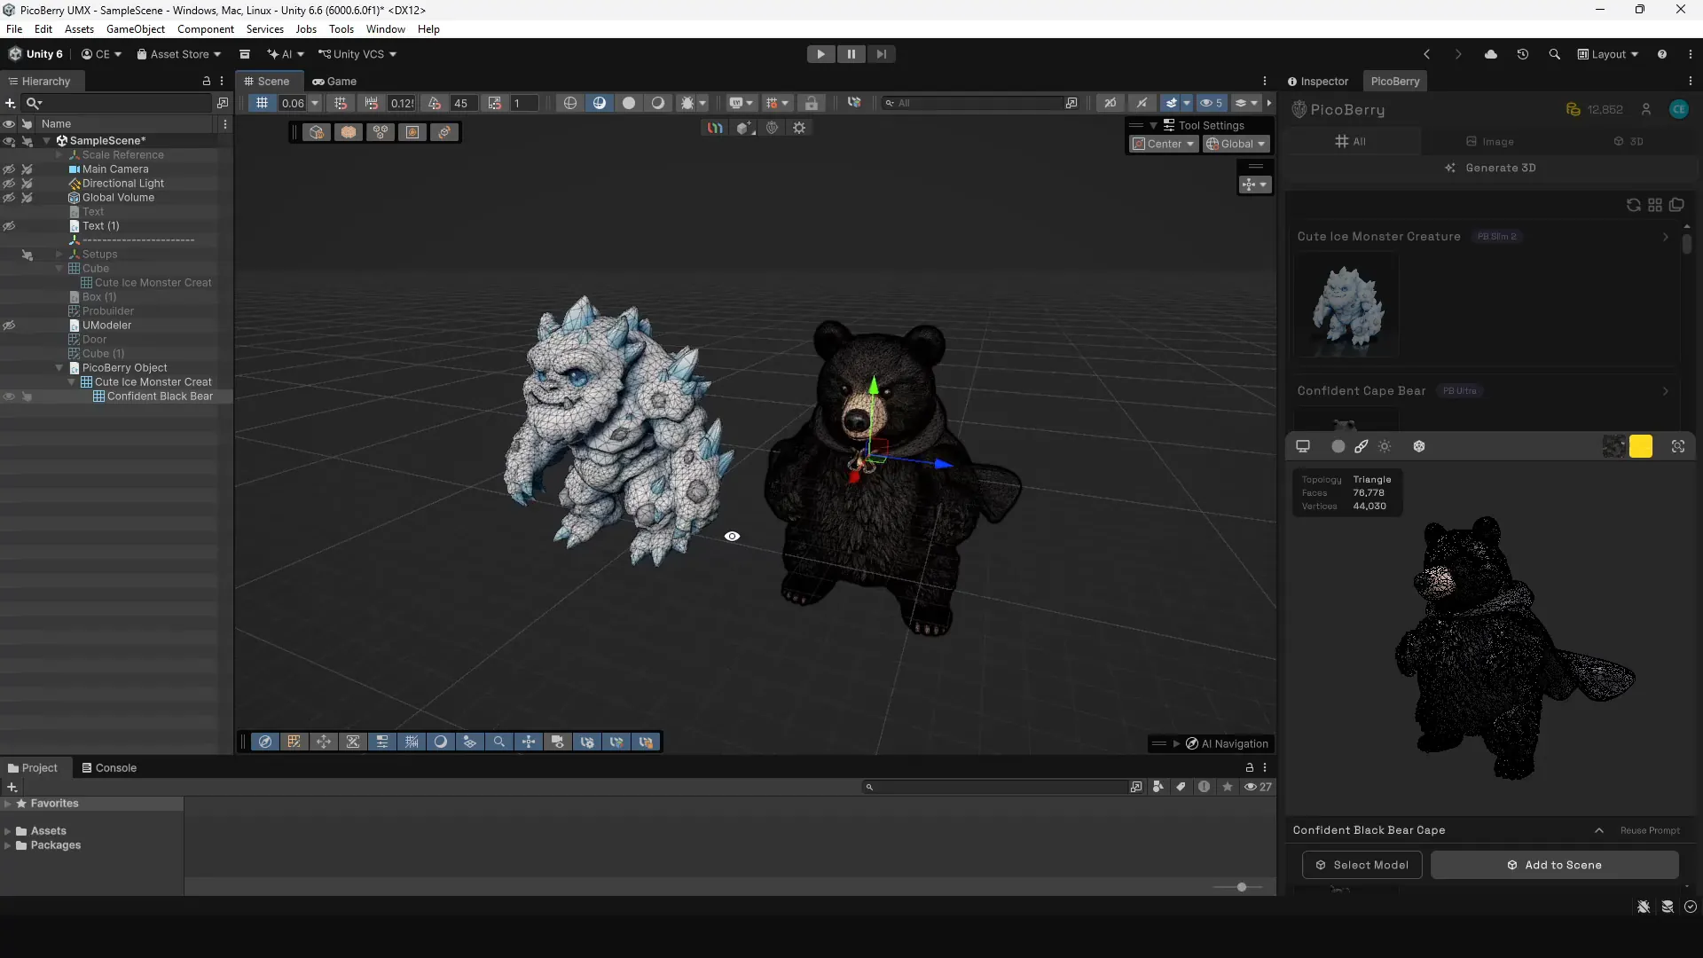Expand the Assets folder in Project
The image size is (1703, 958).
tap(8, 831)
